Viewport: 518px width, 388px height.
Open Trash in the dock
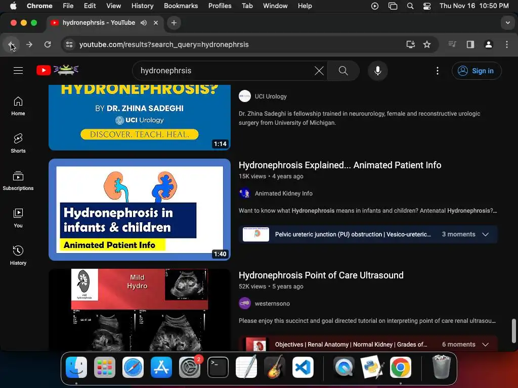point(441,367)
